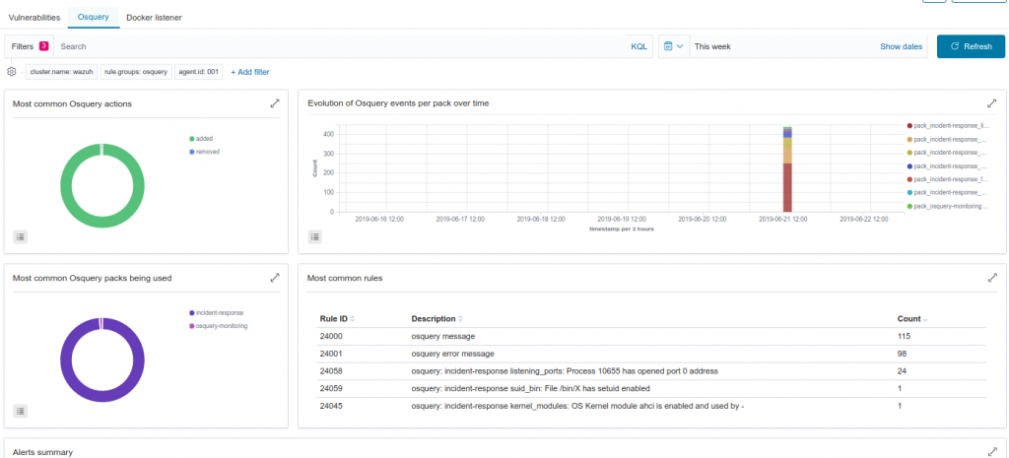This screenshot has width=1009, height=458.
Task: Click the + Add filter link
Action: click(x=249, y=72)
